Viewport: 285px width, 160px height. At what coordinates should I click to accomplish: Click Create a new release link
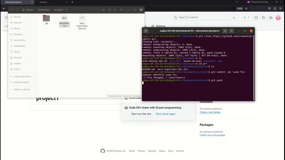(x=210, y=112)
